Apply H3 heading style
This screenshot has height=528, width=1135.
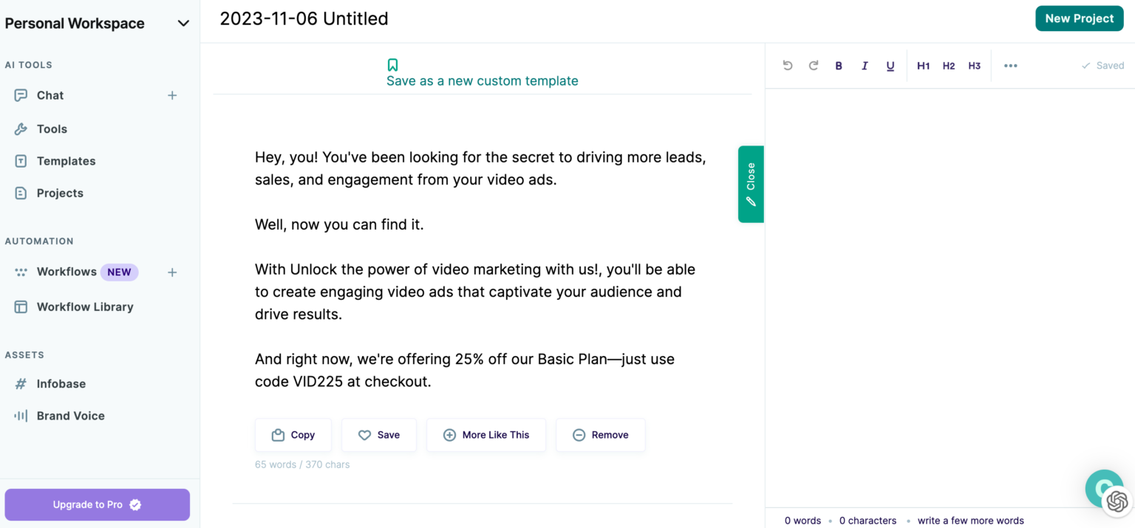[x=975, y=66]
